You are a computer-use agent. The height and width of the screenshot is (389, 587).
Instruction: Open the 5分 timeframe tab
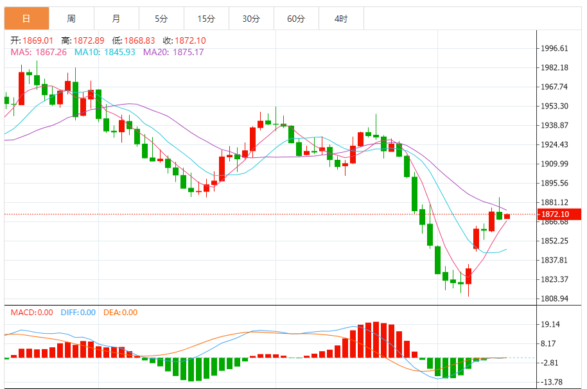pos(161,19)
